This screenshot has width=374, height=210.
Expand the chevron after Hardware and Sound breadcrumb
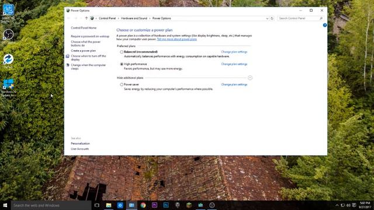(x=150, y=18)
